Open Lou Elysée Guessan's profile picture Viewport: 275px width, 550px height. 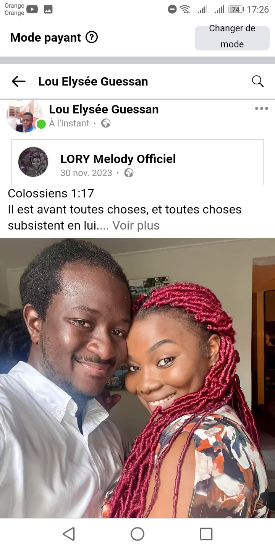pyautogui.click(x=24, y=116)
